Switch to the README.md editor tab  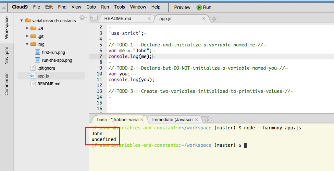click(117, 19)
